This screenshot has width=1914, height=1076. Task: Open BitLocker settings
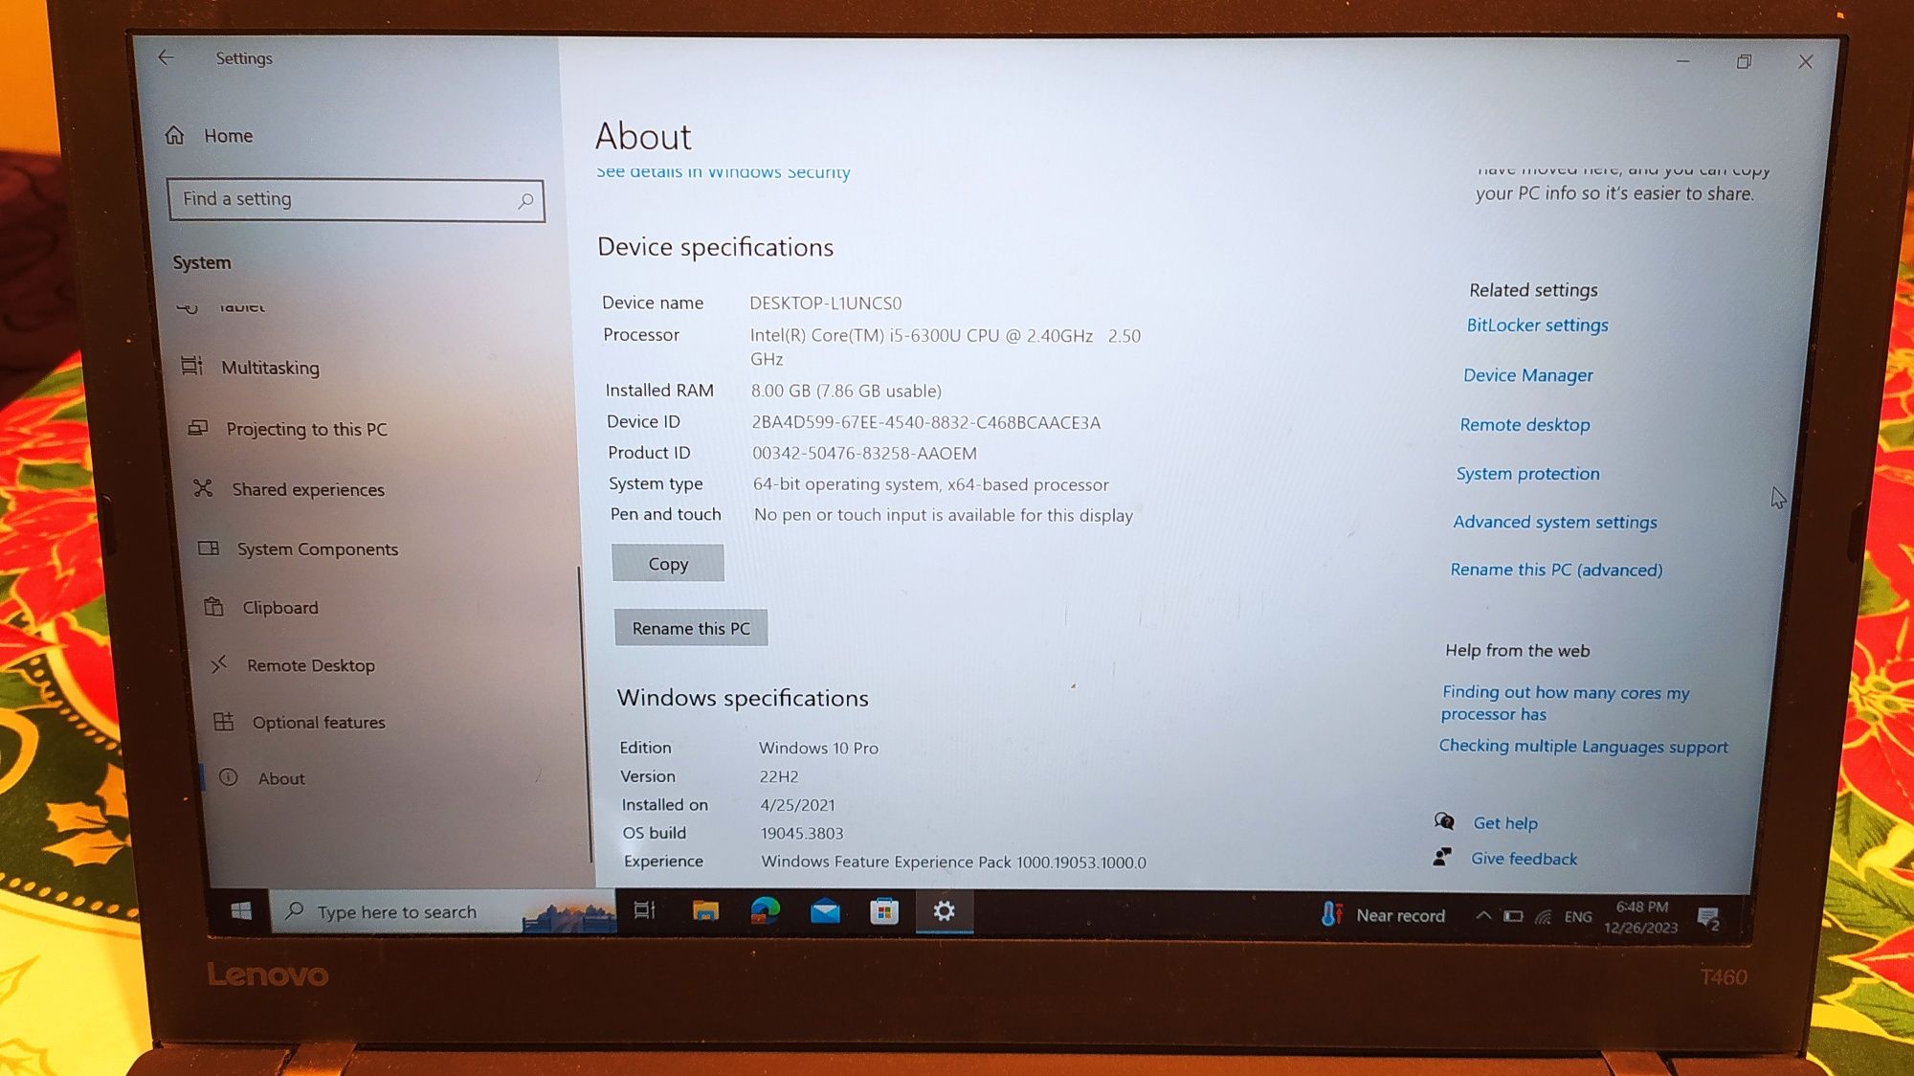click(x=1533, y=325)
